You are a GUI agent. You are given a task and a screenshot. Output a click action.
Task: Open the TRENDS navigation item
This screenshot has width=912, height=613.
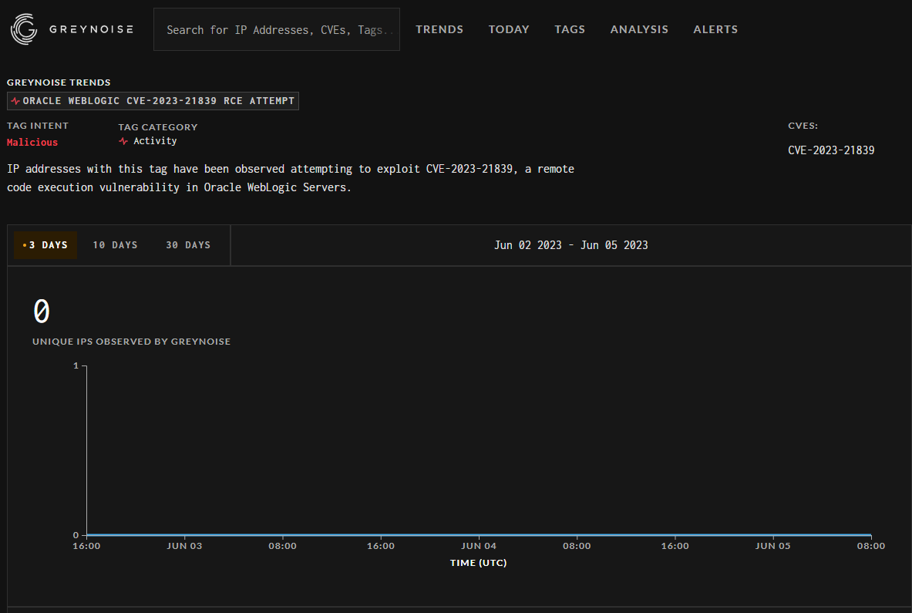439,29
